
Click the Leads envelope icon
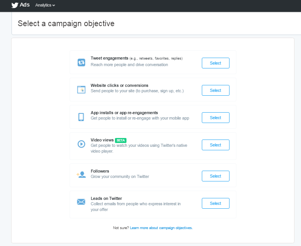coord(81,202)
